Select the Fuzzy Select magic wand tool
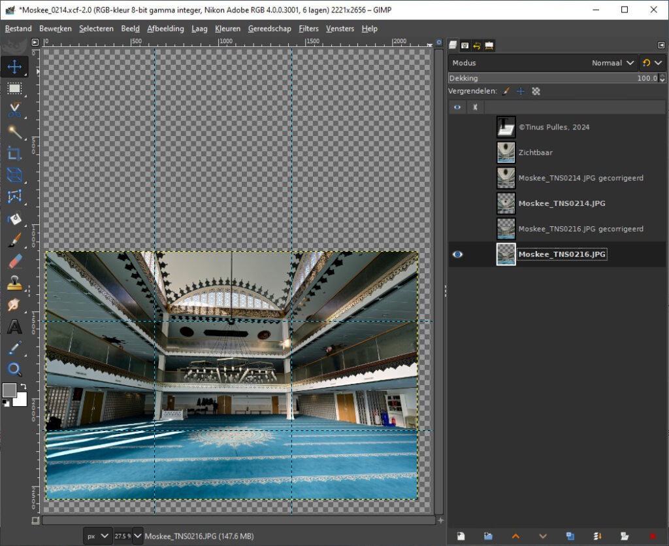669x546 pixels. (x=14, y=132)
